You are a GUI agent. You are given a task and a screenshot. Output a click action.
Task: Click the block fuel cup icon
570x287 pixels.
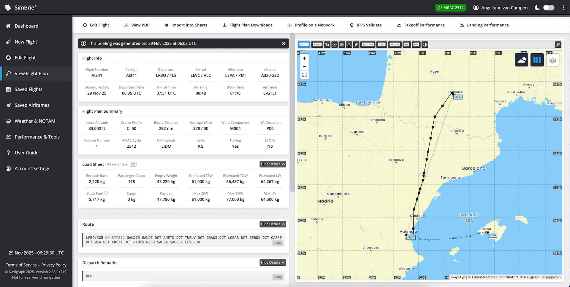[x=106, y=193]
